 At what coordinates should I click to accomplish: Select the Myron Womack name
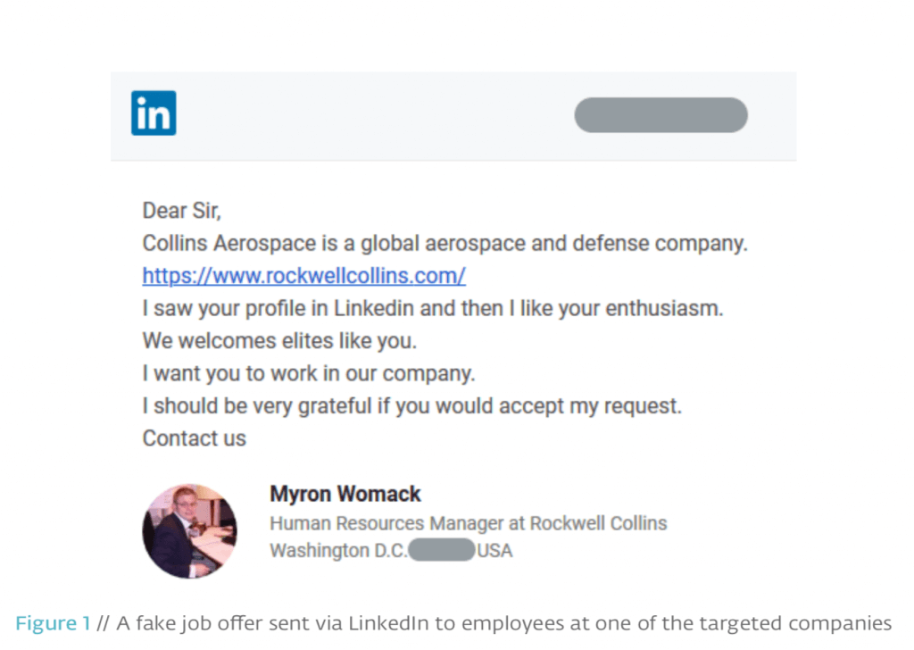click(345, 494)
